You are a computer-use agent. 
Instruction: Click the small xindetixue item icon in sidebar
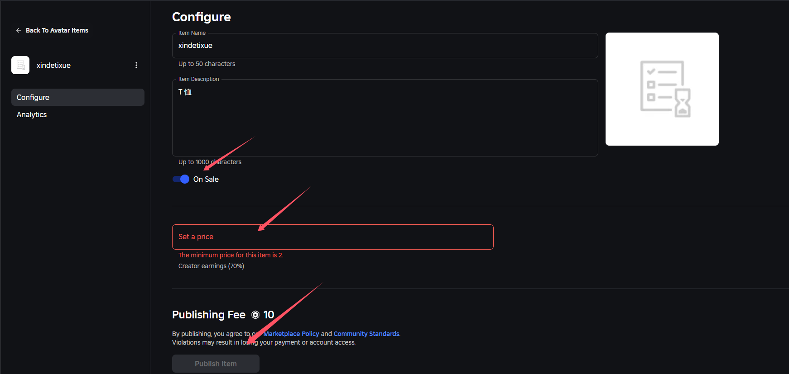point(20,65)
